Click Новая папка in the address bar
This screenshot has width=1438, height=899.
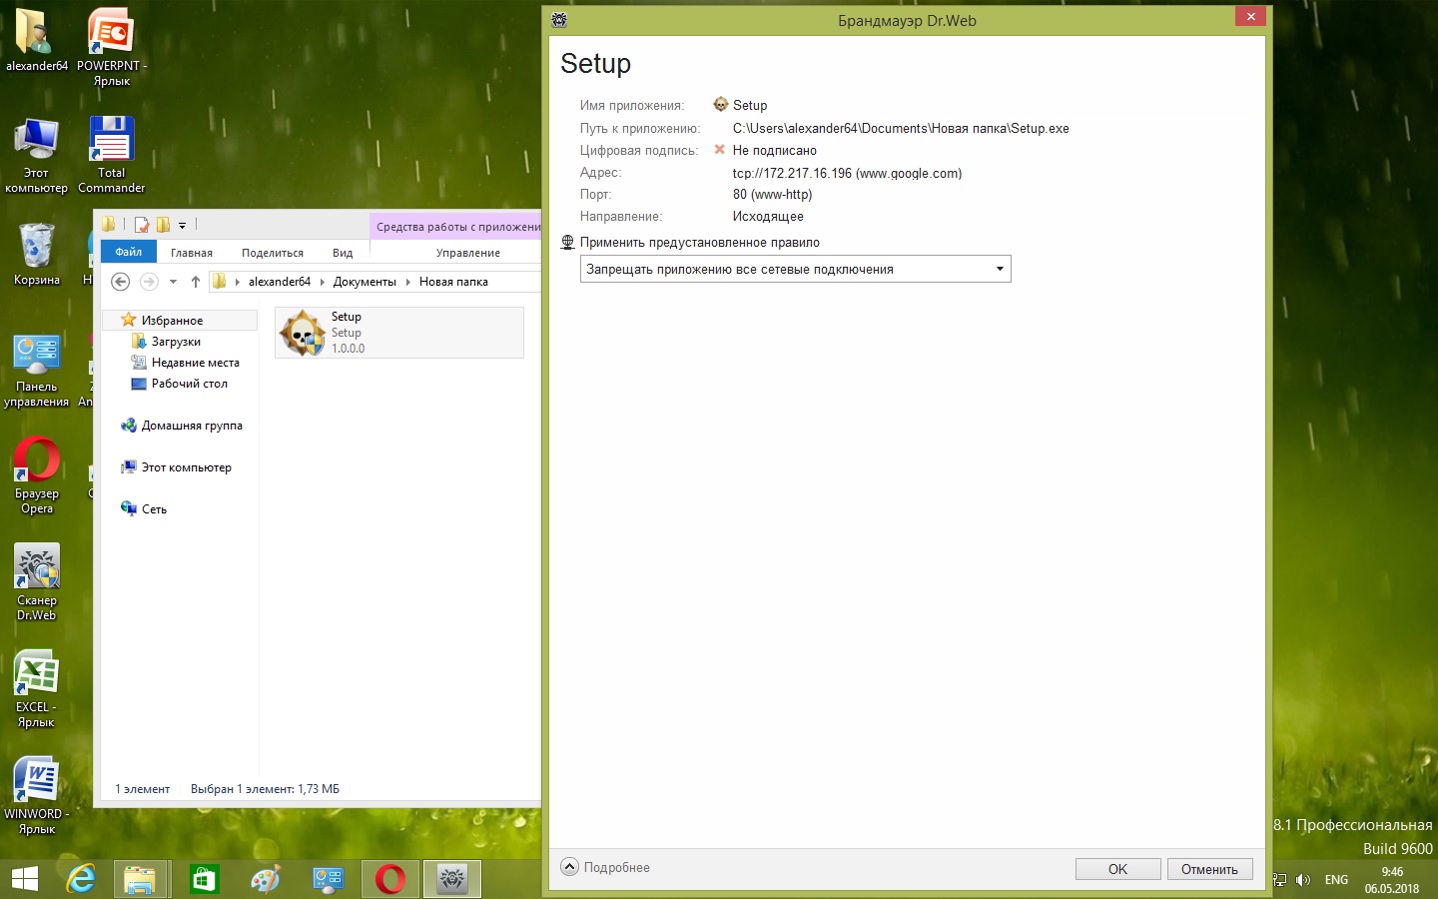coord(453,282)
